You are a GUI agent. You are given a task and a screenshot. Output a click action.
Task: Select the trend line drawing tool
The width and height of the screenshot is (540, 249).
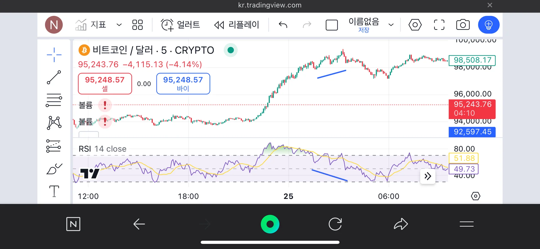coord(54,77)
